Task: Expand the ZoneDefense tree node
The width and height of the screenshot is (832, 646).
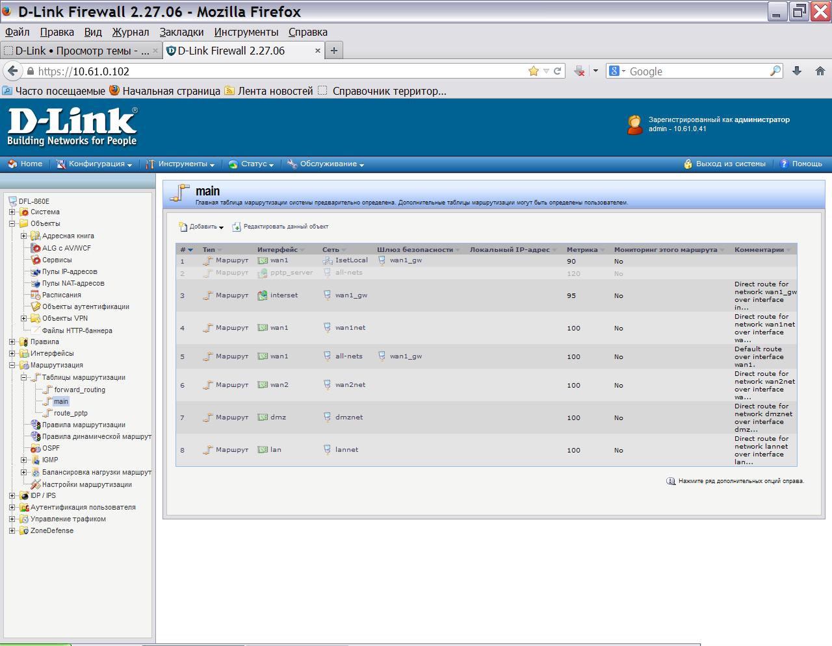Action: coord(12,530)
